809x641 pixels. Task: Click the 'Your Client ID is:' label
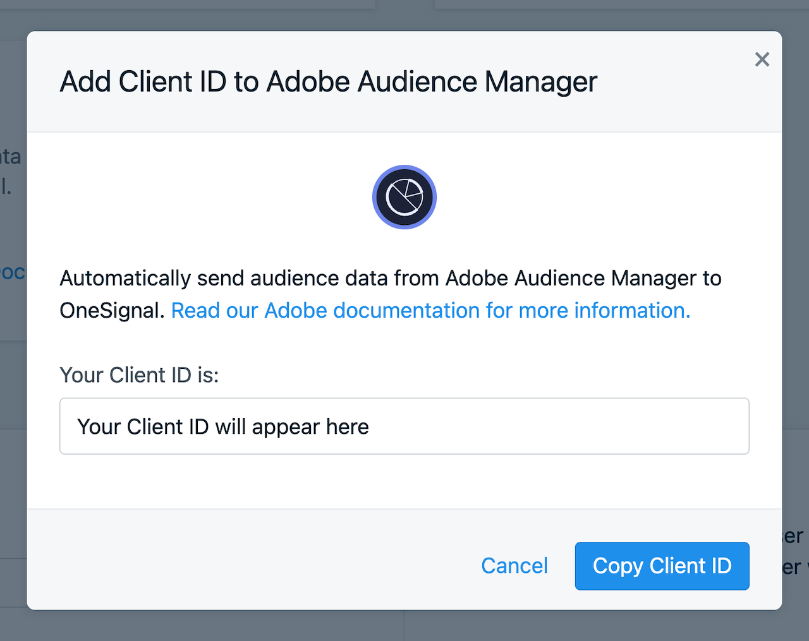[139, 375]
